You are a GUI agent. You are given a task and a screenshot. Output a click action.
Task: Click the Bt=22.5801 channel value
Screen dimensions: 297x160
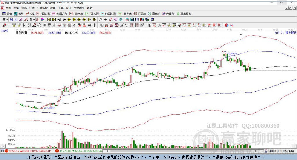106,33
